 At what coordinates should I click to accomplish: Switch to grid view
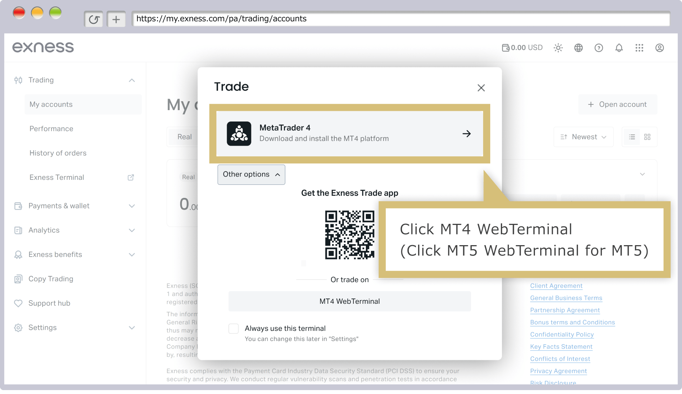coord(647,137)
